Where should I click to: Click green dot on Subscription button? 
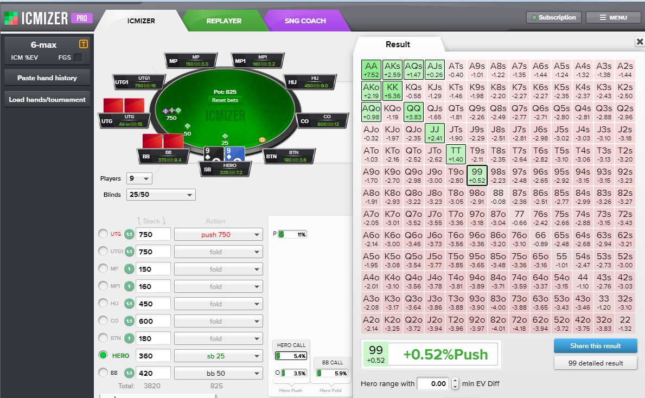pyautogui.click(x=534, y=17)
